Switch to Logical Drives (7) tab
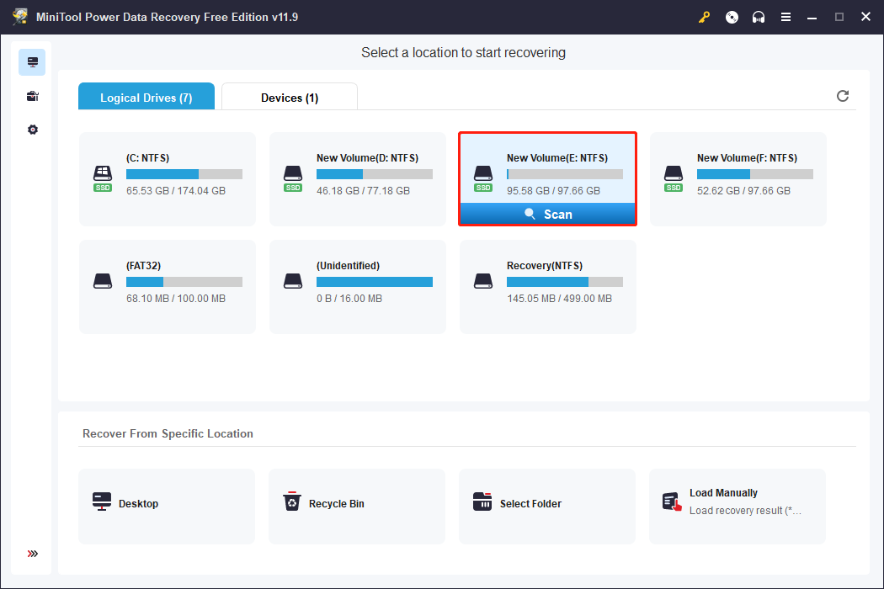The width and height of the screenshot is (884, 589). [x=146, y=97]
